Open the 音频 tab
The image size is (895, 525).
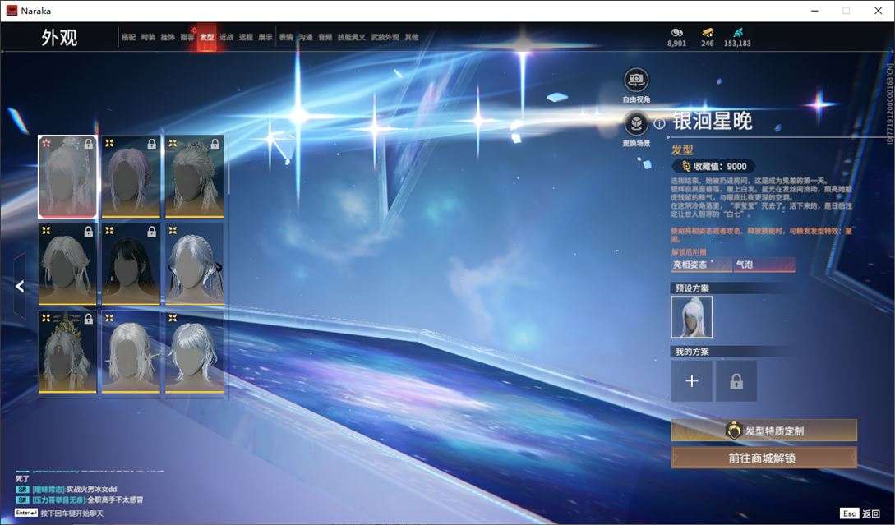coord(325,37)
